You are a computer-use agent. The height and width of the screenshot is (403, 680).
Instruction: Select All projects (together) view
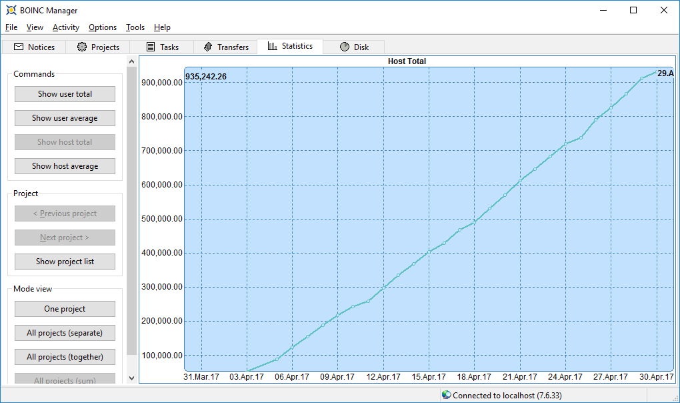pyautogui.click(x=65, y=357)
